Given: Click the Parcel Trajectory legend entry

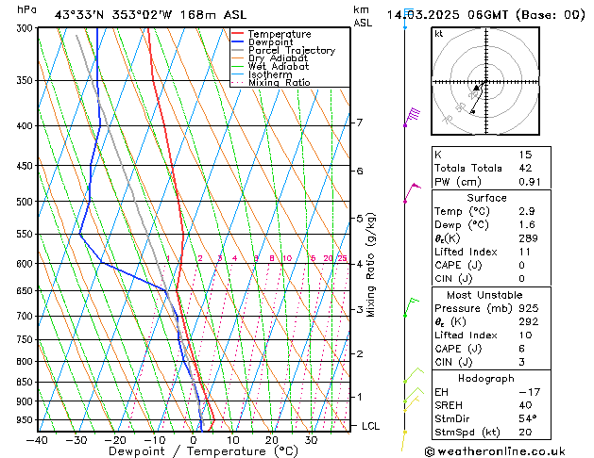Looking at the screenshot, I should (x=283, y=50).
